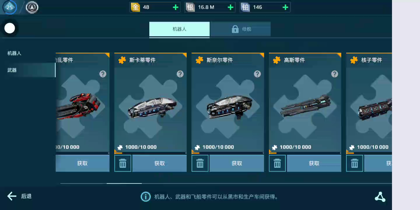Delete 斯卡蒂零件 with trash icon
The image size is (420, 210).
click(x=123, y=163)
